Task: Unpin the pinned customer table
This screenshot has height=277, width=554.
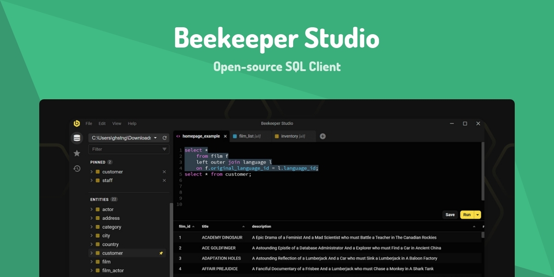Action: [164, 172]
